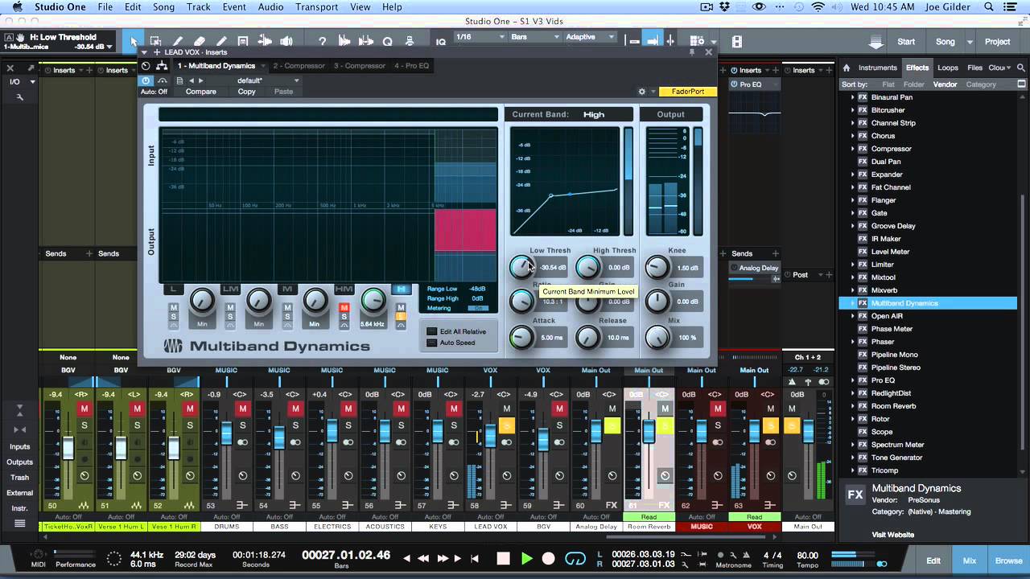Viewport: 1030px width, 579px height.
Task: Click the Start page button
Action: pyautogui.click(x=906, y=42)
